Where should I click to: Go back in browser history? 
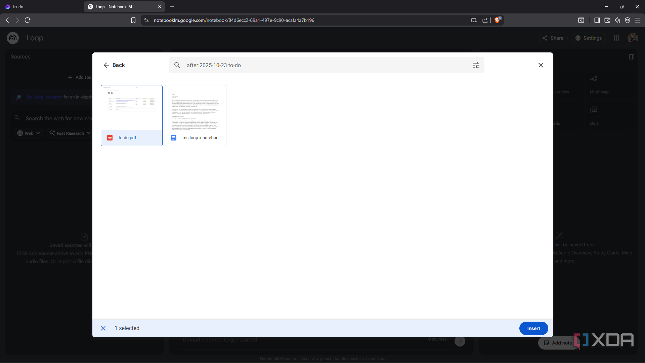click(x=7, y=20)
